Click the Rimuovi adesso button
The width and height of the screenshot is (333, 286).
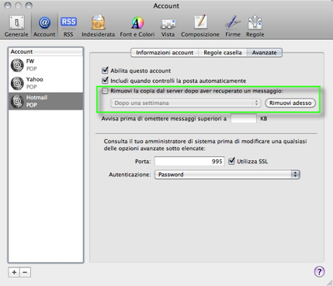click(290, 103)
